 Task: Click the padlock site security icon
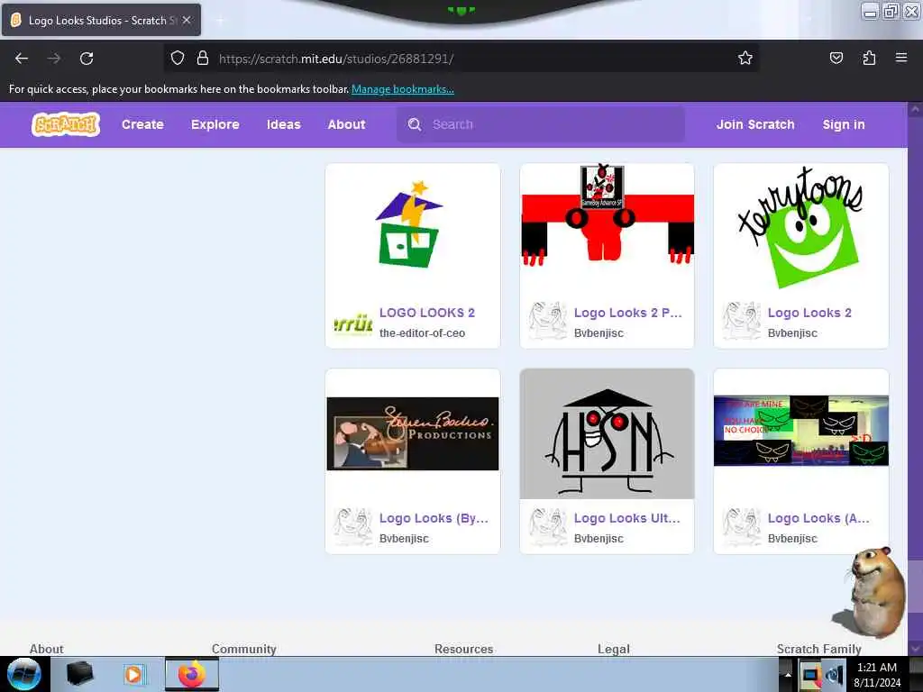(x=203, y=58)
